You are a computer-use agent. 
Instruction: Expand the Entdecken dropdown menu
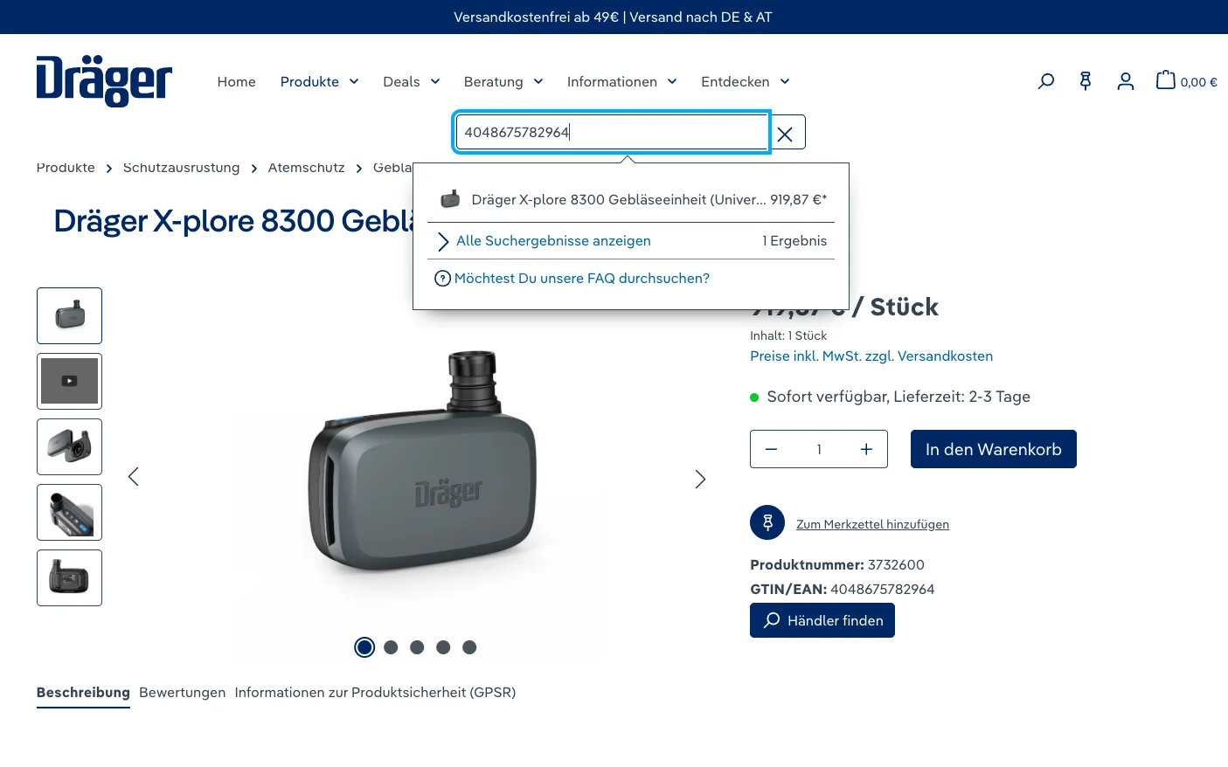745,82
